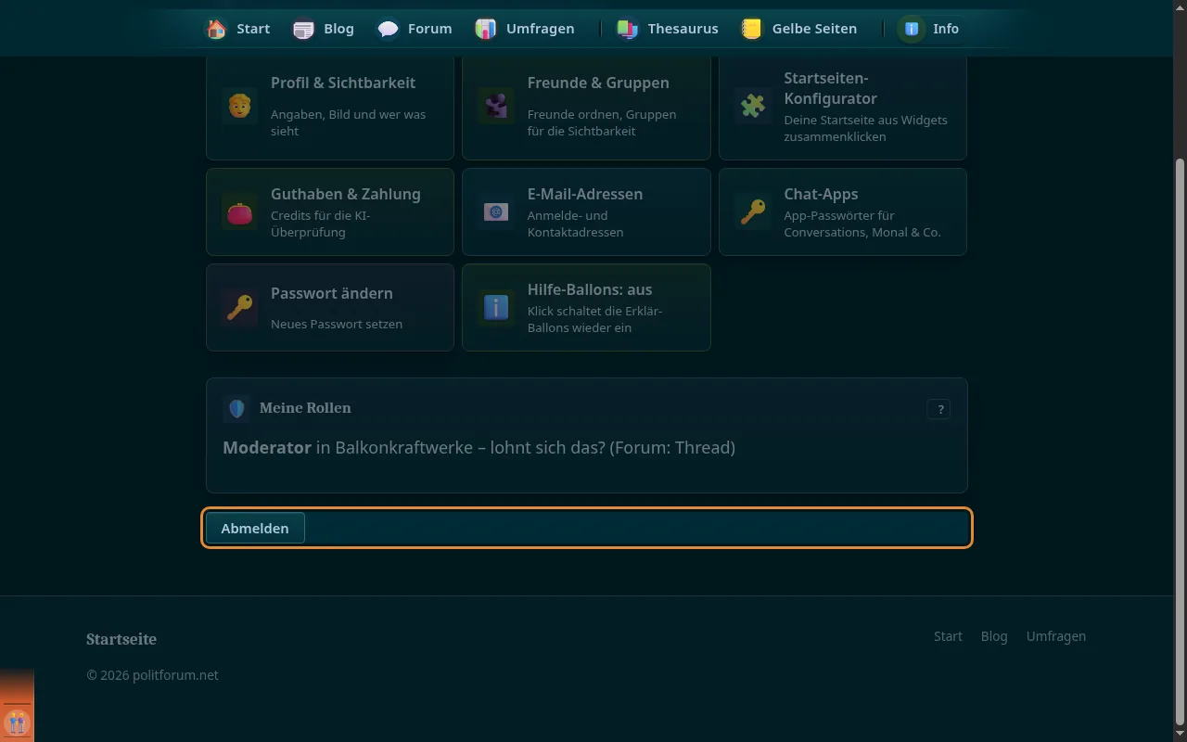The height and width of the screenshot is (742, 1187).
Task: Click the shield icon beside Meine Rollen
Action: 236,408
